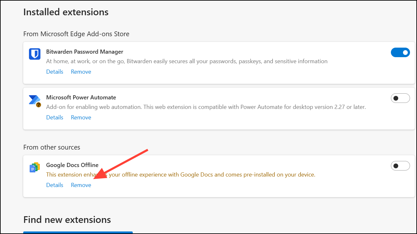Viewport: 417px width, 234px height.
Task: Click the Bitwarden Password Manager shield icon
Action: point(34,54)
